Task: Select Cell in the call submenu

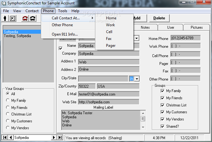Action: point(114,32)
